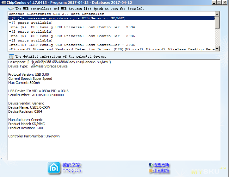Image resolution: width=229 pixels, height=177 pixels.
Task: Select the (7 ports available) row
Action: pos(111,23)
